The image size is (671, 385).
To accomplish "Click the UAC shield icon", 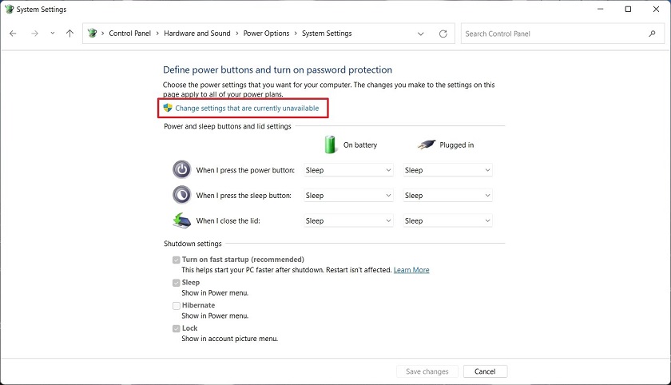I will 168,108.
